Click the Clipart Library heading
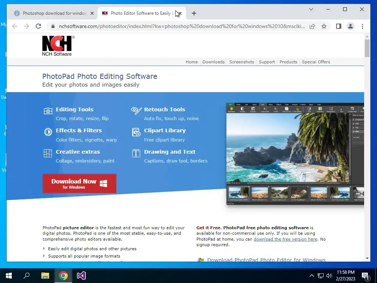This screenshot has height=283, width=377. pos(165,130)
